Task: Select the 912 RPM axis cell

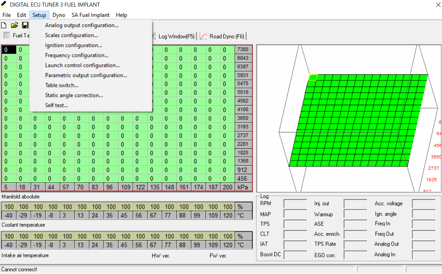Action: coord(243,170)
